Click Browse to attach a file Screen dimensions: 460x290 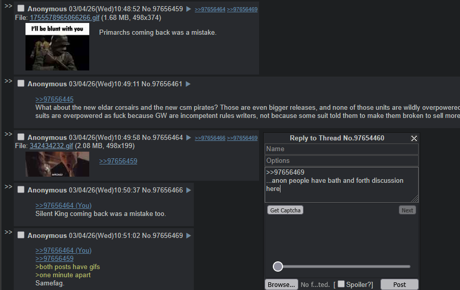[x=281, y=284]
